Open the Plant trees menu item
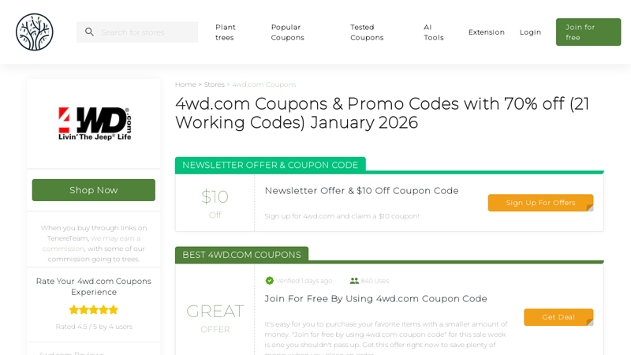The width and height of the screenshot is (631, 355). (226, 32)
